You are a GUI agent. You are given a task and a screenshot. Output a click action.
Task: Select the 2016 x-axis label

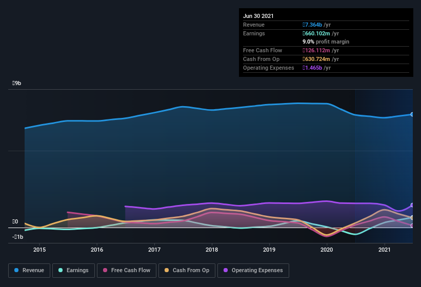[97, 250]
